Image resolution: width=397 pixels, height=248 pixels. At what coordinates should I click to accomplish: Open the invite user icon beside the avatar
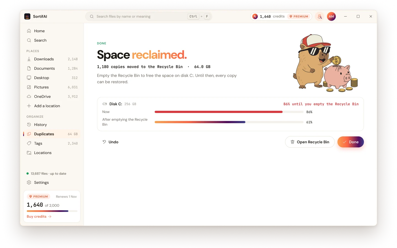coord(320,17)
